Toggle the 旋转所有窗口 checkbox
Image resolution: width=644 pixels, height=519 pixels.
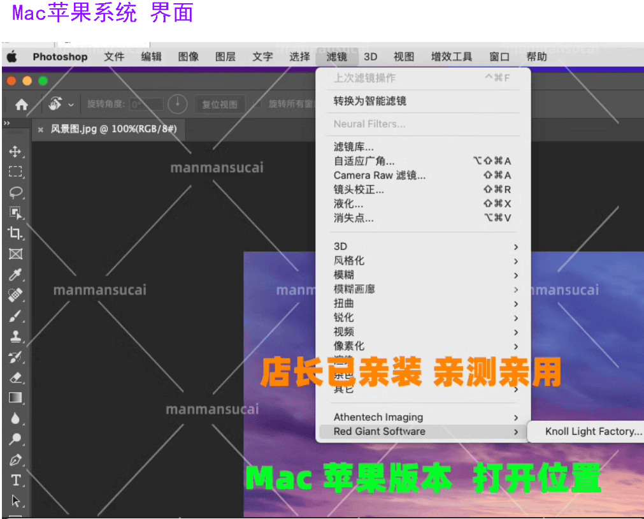(x=257, y=104)
